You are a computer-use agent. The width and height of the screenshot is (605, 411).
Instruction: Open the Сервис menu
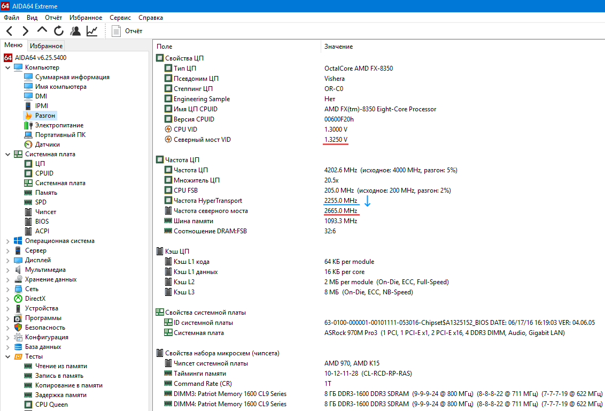pos(120,17)
